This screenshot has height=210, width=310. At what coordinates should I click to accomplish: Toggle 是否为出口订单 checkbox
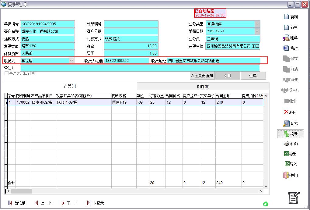6,73
